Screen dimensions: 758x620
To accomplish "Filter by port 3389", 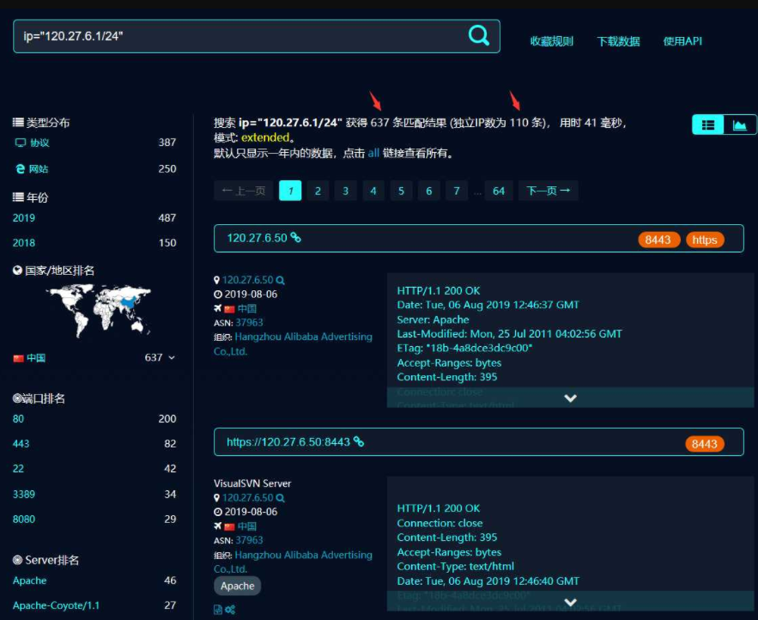I will [24, 495].
